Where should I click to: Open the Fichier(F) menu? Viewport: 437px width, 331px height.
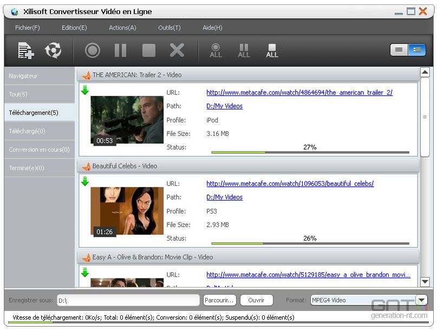pyautogui.click(x=28, y=28)
